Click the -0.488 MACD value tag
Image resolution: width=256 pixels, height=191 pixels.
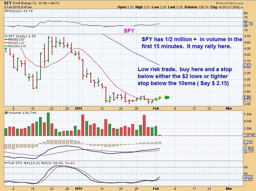pyautogui.click(x=248, y=149)
